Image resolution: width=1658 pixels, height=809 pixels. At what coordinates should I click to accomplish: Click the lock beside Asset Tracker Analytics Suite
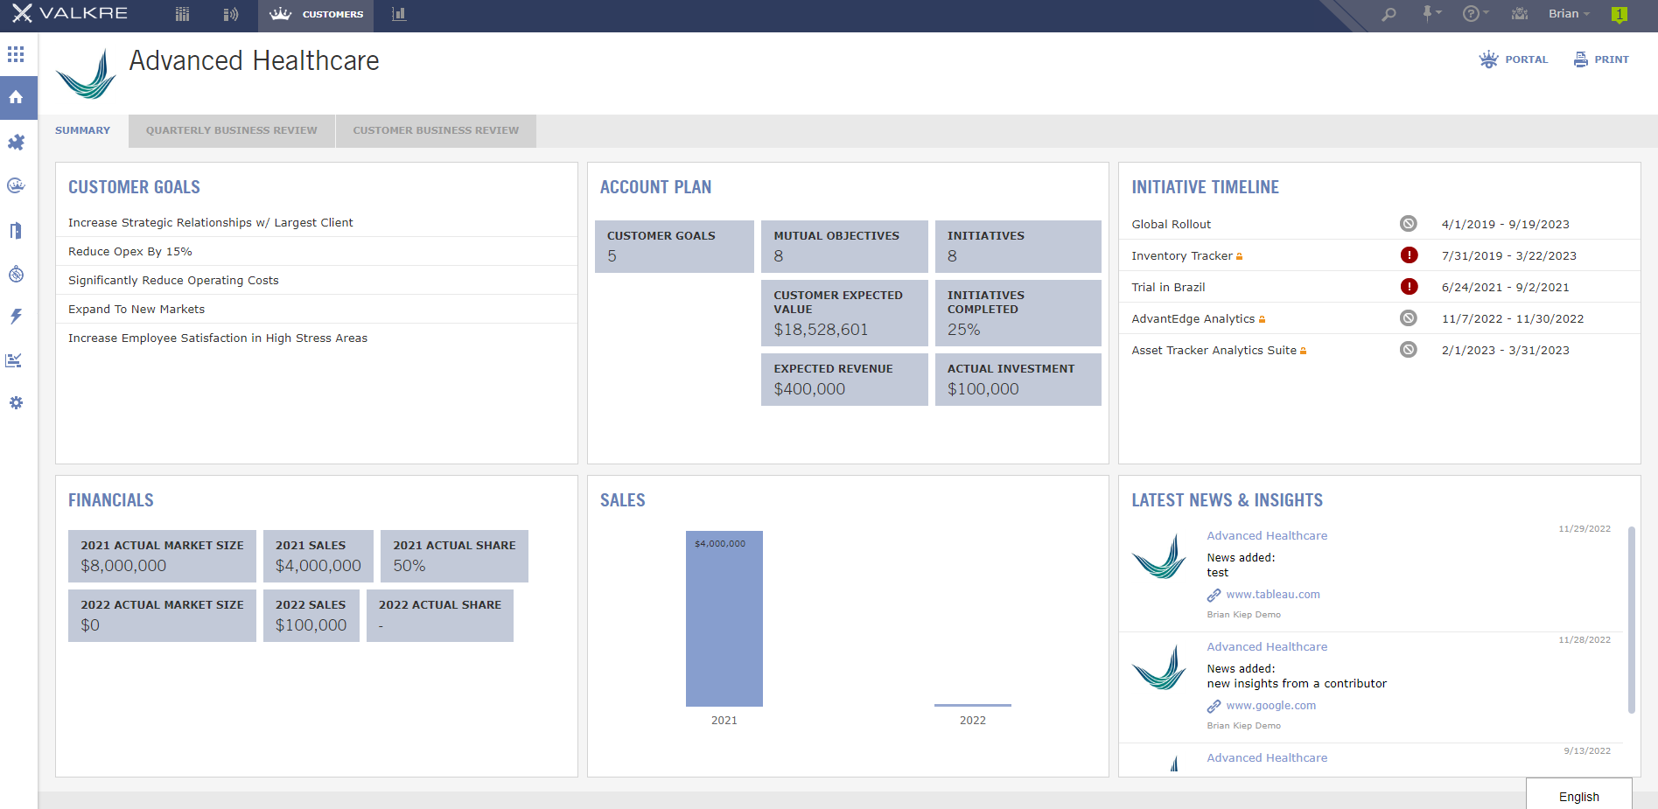1304,351
